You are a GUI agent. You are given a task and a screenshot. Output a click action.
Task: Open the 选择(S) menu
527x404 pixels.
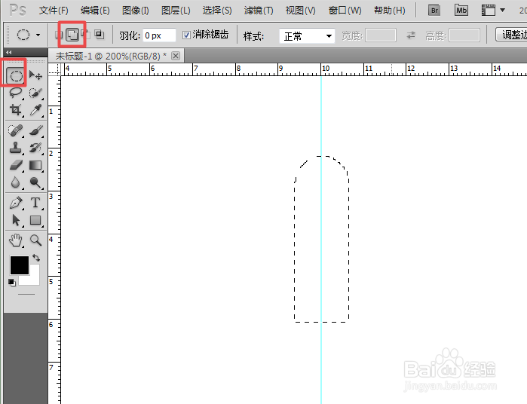click(x=217, y=11)
